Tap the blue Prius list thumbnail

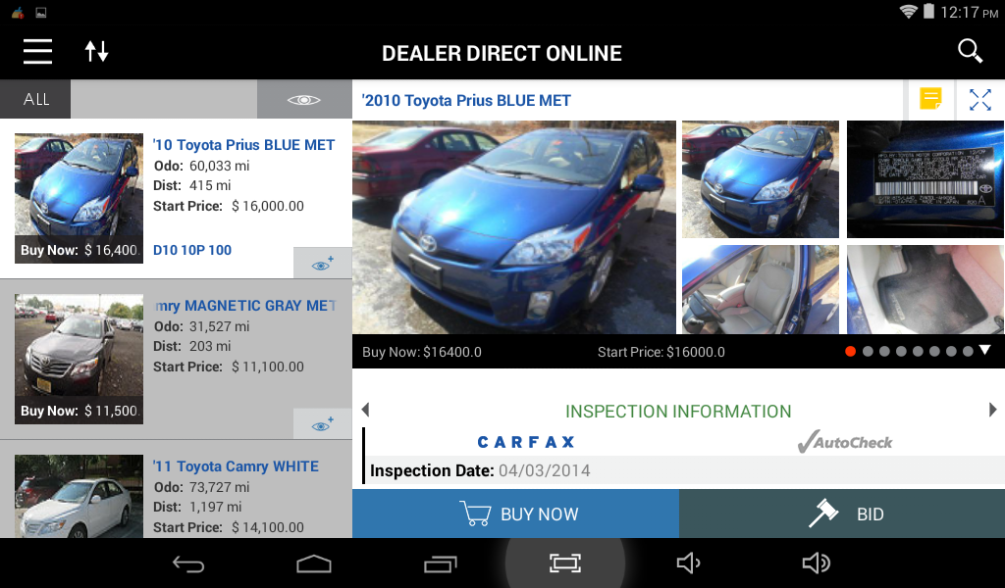(x=79, y=198)
